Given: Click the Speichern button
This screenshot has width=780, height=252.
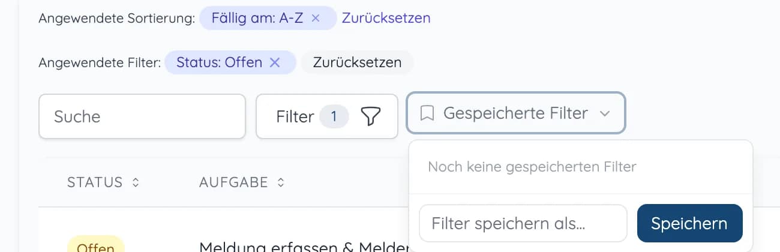Looking at the screenshot, I should click(689, 223).
